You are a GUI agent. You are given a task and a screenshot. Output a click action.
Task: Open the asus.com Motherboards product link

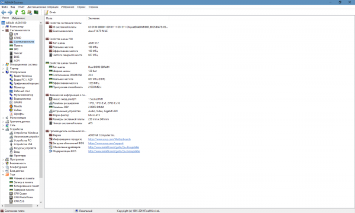[x=109, y=139]
